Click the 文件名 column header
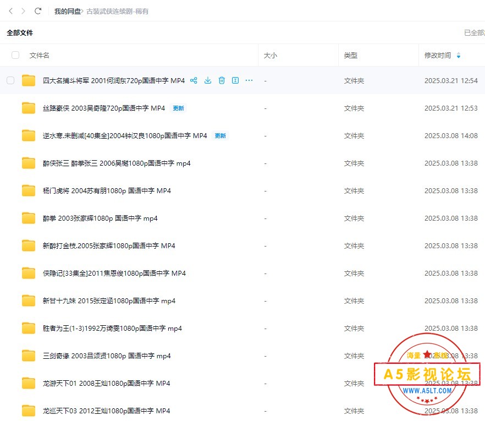Viewport: 485px width, 421px height. pyautogui.click(x=39, y=56)
